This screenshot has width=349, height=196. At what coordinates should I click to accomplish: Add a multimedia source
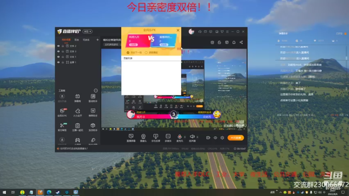(x=168, y=138)
